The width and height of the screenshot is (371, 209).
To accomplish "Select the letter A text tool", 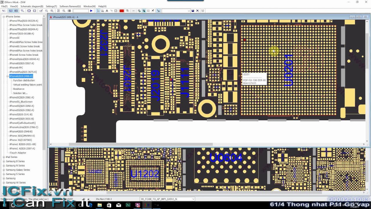I will [x=107, y=11].
